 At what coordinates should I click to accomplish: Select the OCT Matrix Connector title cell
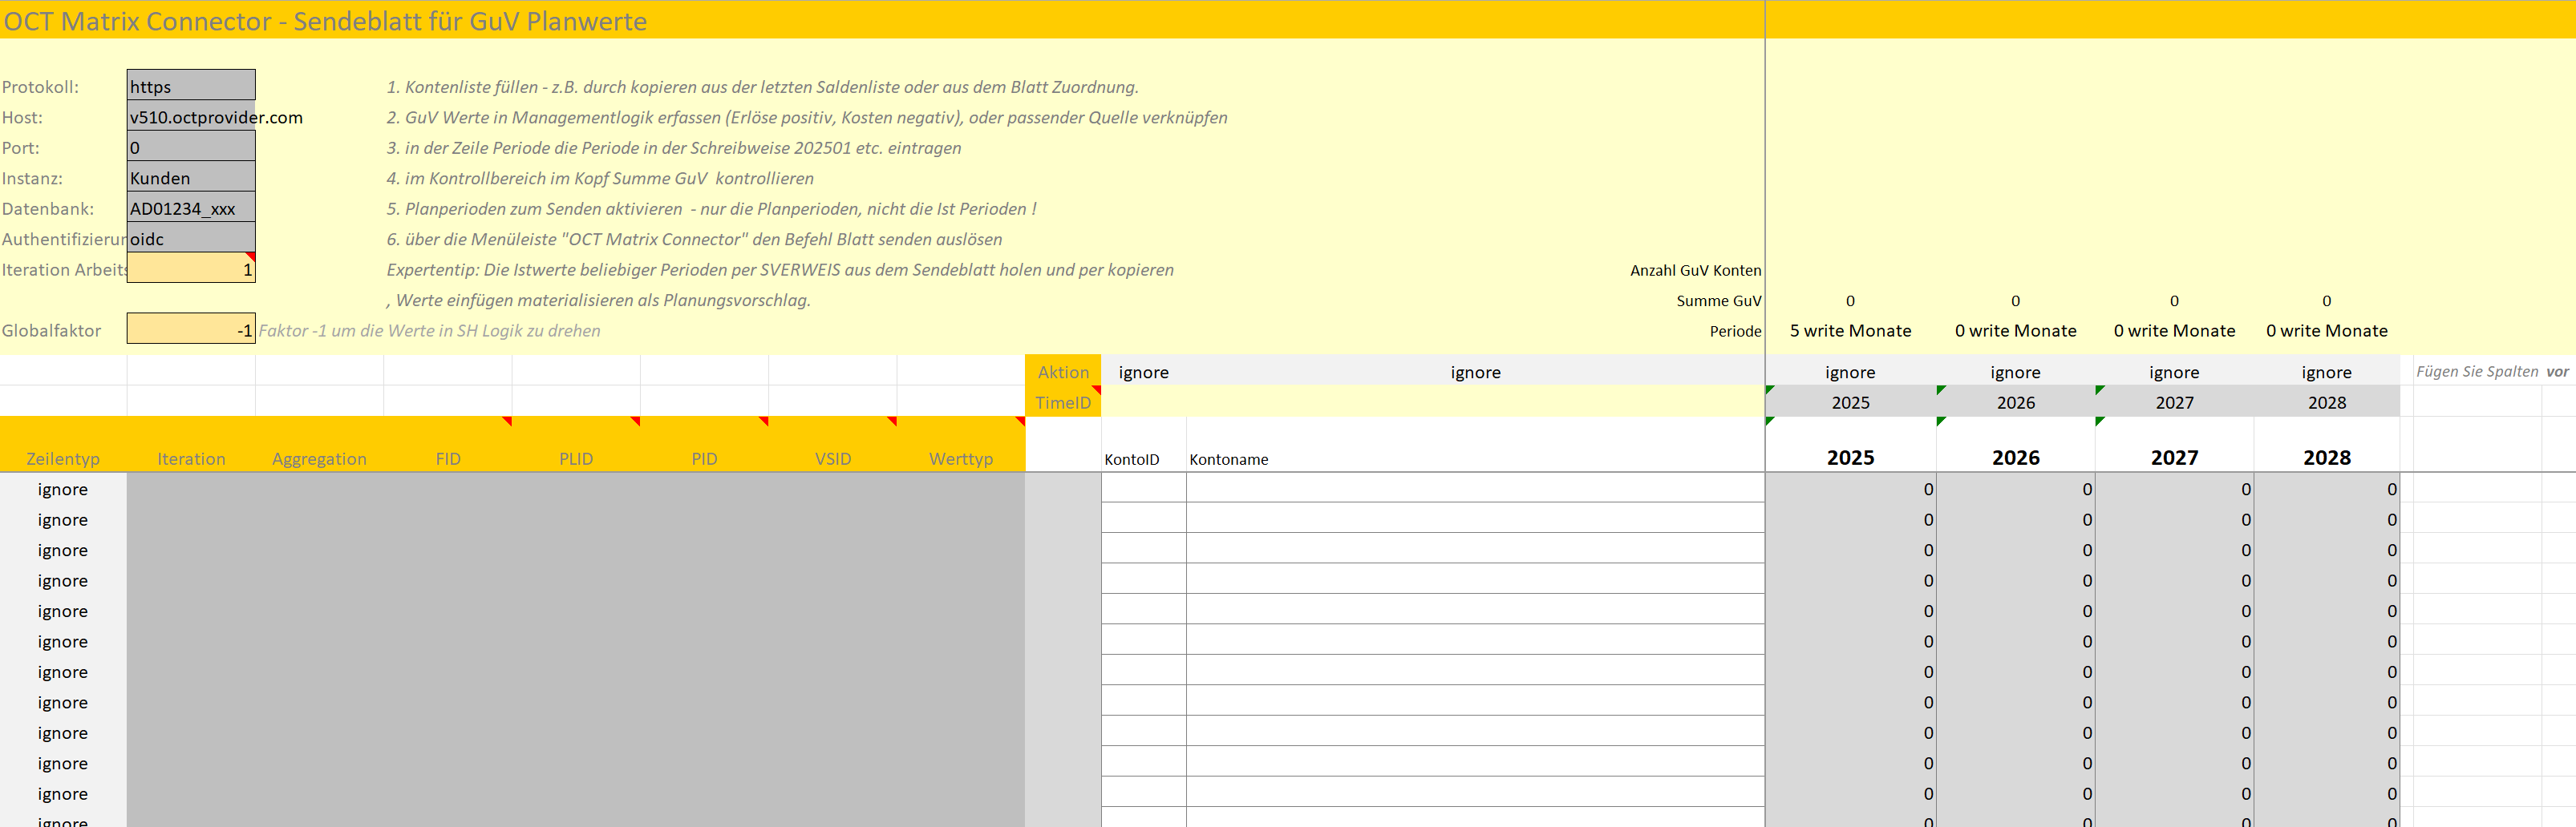point(325,21)
